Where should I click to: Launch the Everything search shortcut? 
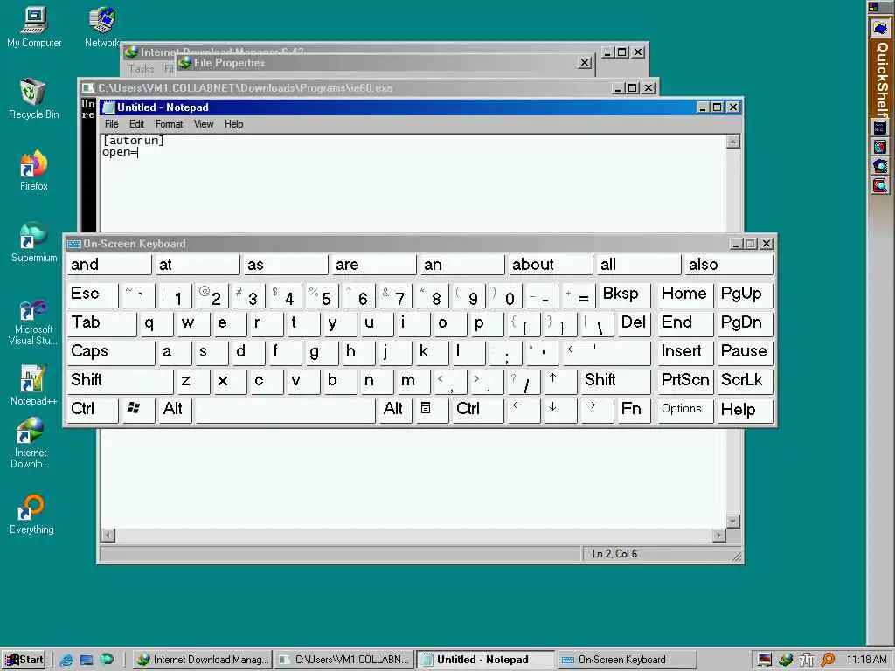tap(32, 514)
